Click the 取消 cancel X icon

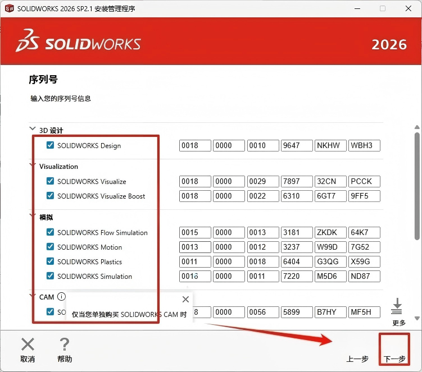pyautogui.click(x=28, y=345)
